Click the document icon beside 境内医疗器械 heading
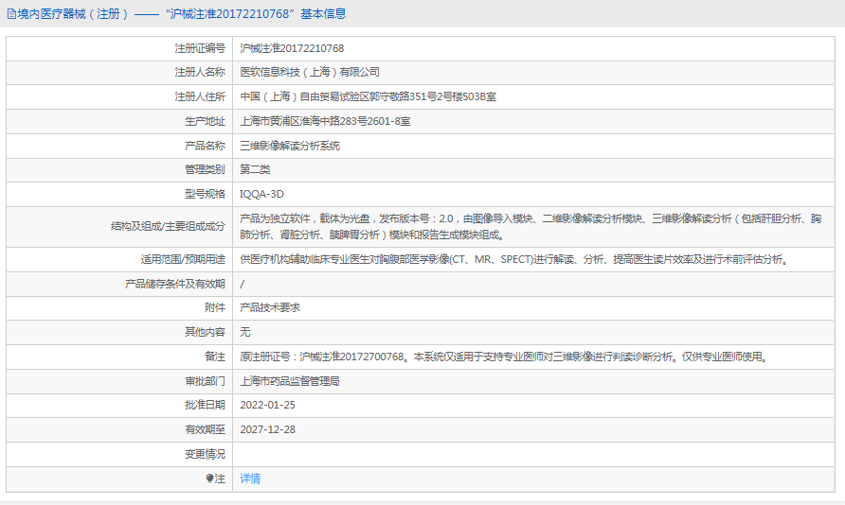The height and width of the screenshot is (505, 845). [11, 14]
